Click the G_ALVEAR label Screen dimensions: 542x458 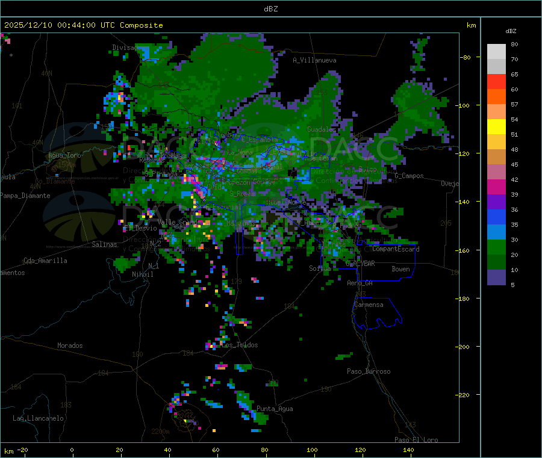(360, 264)
